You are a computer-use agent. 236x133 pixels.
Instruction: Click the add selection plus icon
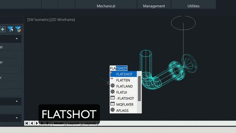tap(3, 29)
